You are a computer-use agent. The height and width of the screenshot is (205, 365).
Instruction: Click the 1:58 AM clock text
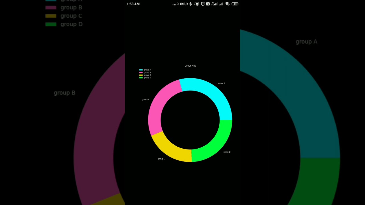133,4
